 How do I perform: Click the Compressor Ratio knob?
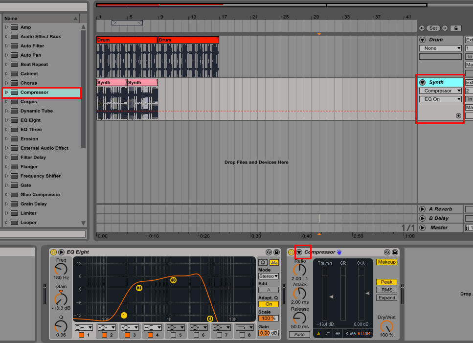299,270
